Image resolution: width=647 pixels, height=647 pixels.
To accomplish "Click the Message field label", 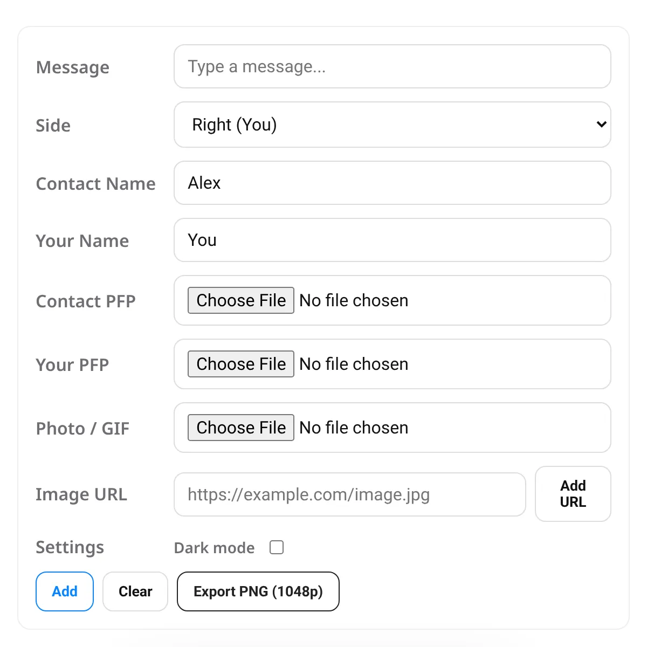I will pyautogui.click(x=73, y=67).
